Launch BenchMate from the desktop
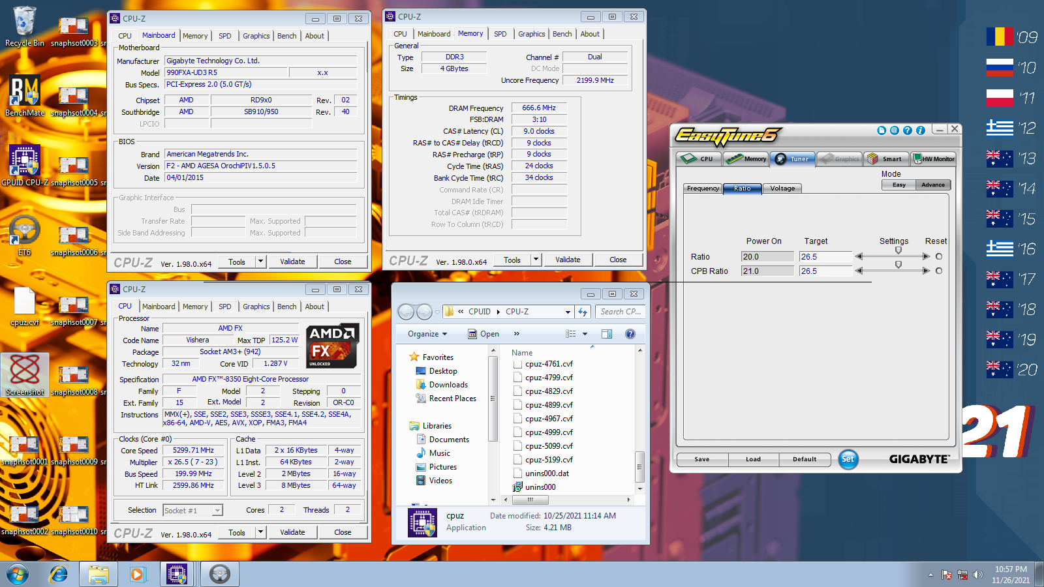Viewport: 1044px width, 587px height. coord(25,95)
